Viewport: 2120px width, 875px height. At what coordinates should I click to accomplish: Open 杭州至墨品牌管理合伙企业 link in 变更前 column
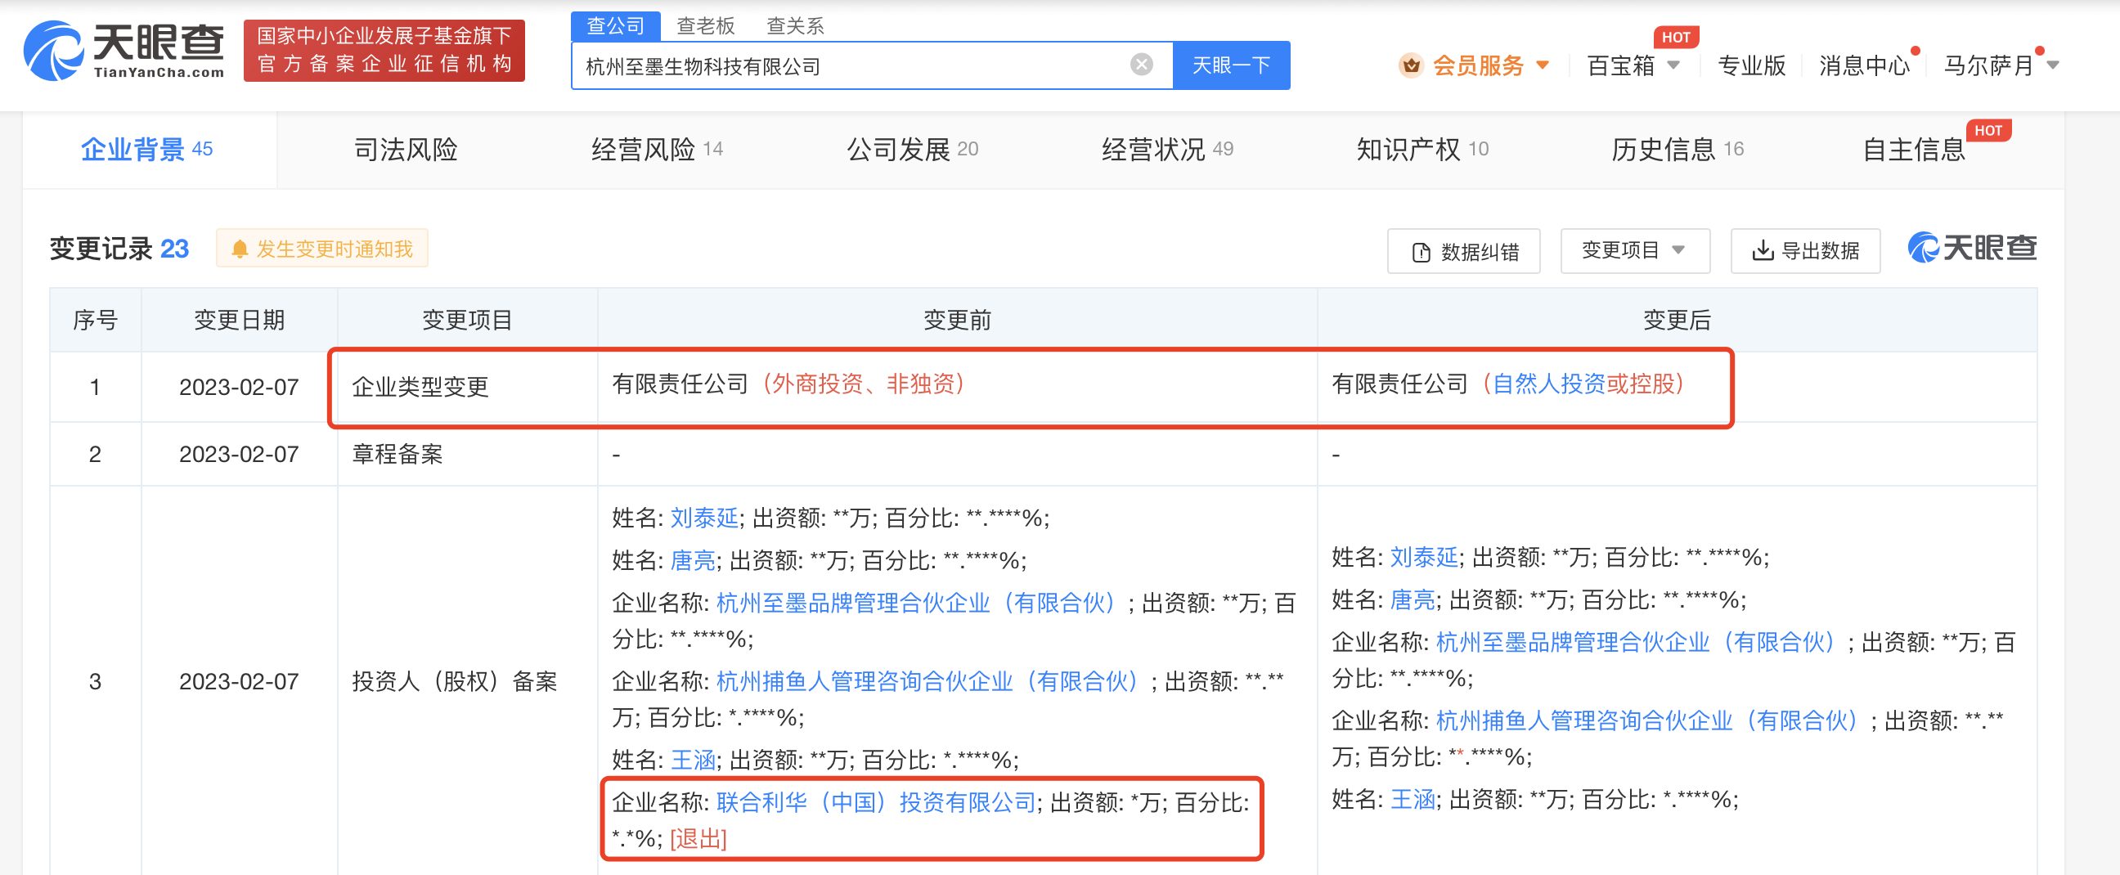coord(920,603)
